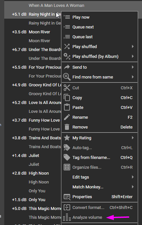Click the Remove trash icon
Viewport: 142px width, 225px height.
click(x=67, y=127)
